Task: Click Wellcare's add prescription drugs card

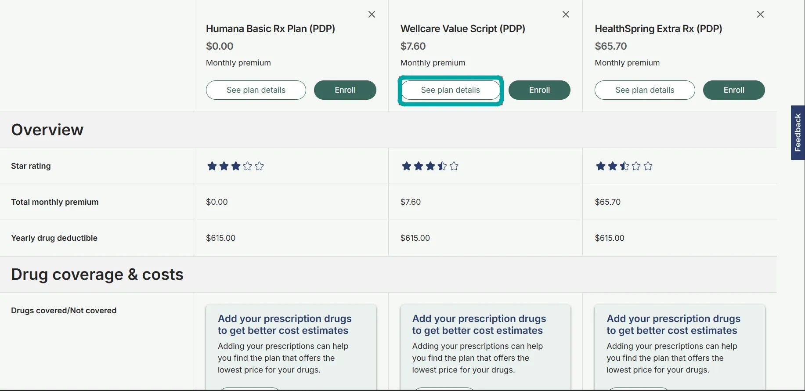Action: tap(485, 347)
